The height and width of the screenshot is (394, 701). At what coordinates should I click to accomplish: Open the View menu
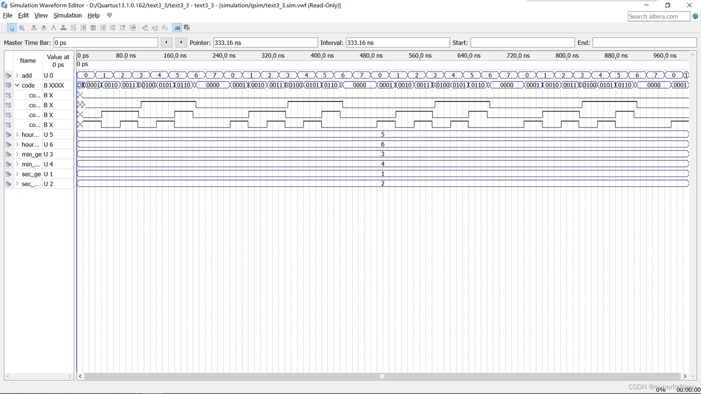[x=41, y=15]
